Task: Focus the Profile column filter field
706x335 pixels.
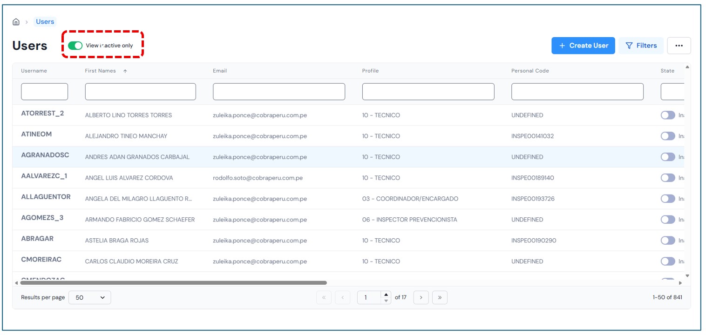Action: (428, 92)
